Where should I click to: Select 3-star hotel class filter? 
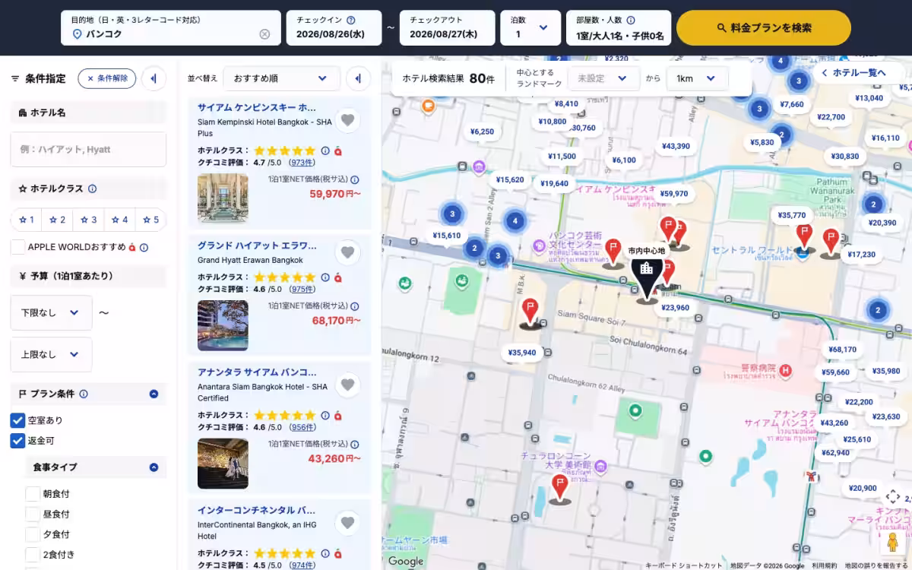click(x=88, y=220)
